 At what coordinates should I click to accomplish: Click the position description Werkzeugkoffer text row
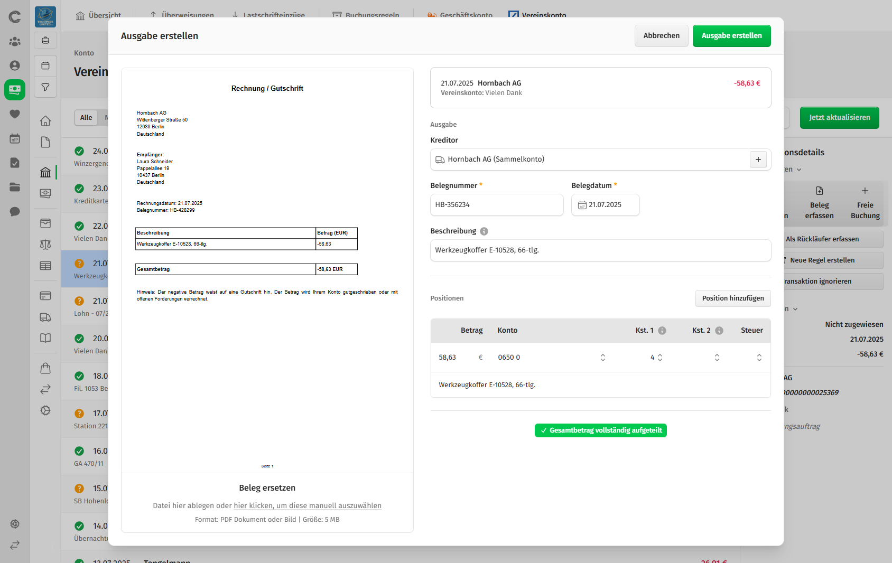point(601,385)
